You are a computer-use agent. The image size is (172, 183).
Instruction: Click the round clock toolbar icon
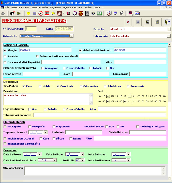point(75,13)
